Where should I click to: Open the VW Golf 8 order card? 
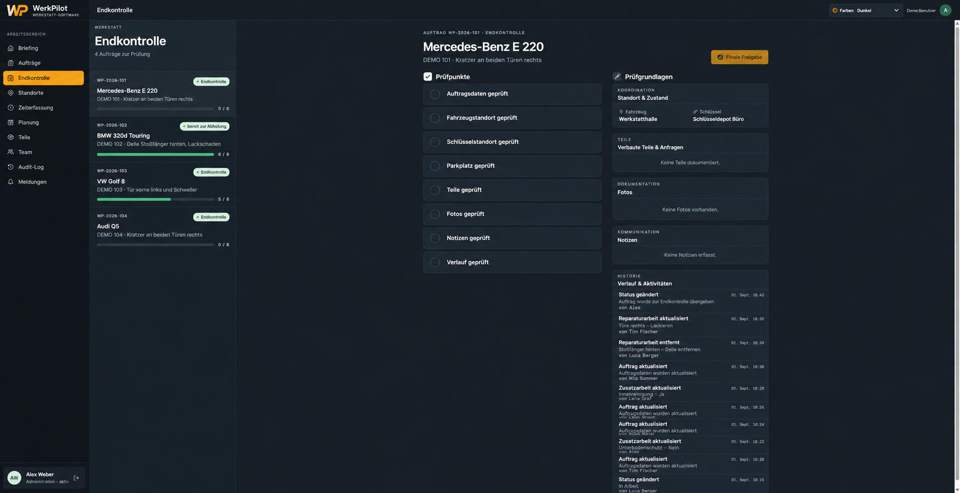click(163, 185)
